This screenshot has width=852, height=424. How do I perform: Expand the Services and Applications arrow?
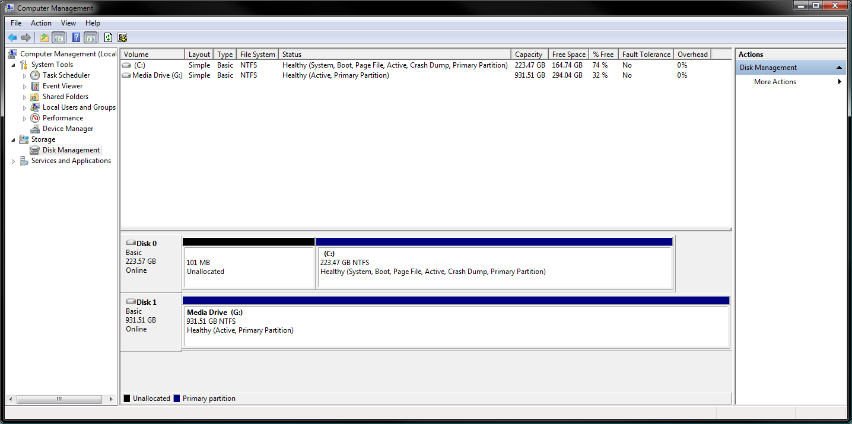pyautogui.click(x=14, y=161)
